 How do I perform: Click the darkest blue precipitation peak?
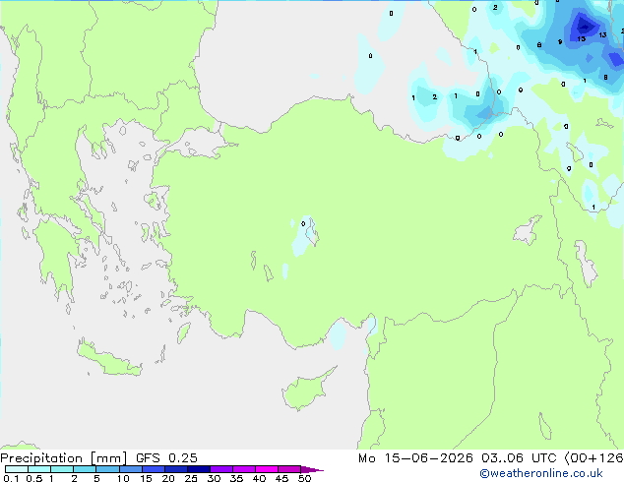click(585, 25)
